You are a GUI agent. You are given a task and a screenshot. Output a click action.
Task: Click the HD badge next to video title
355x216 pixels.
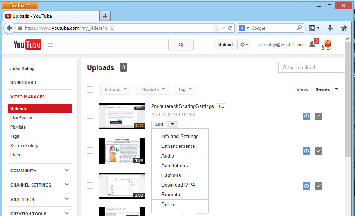(222, 106)
